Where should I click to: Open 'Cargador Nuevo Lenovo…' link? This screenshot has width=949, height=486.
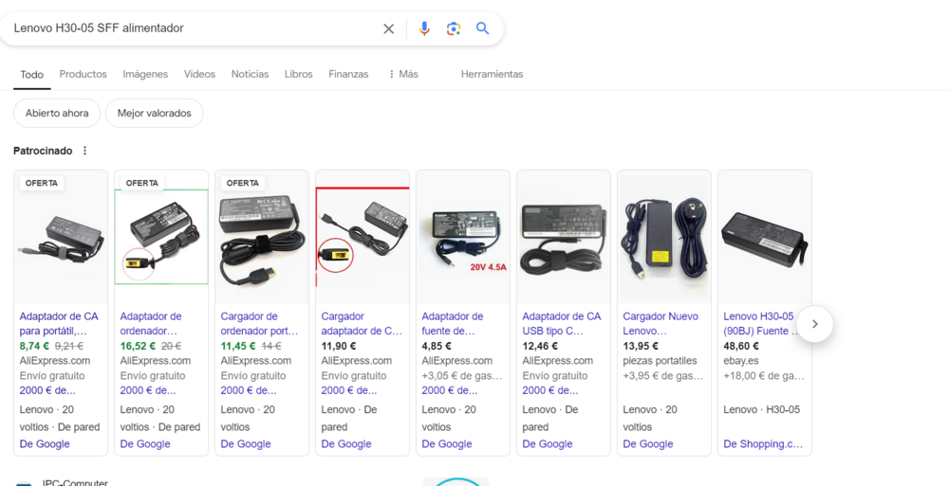coord(661,323)
